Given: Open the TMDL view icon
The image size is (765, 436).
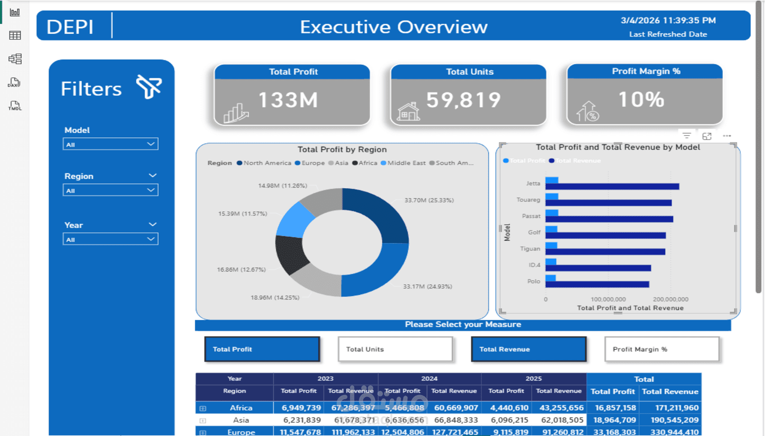Looking at the screenshot, I should [14, 106].
